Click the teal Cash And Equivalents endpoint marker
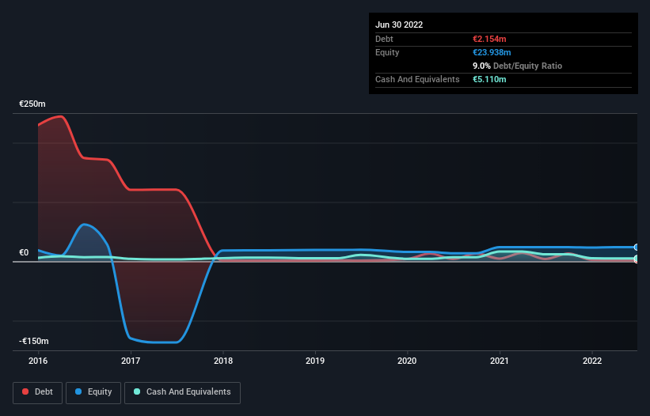Viewport: 650px width, 416px height. click(637, 259)
